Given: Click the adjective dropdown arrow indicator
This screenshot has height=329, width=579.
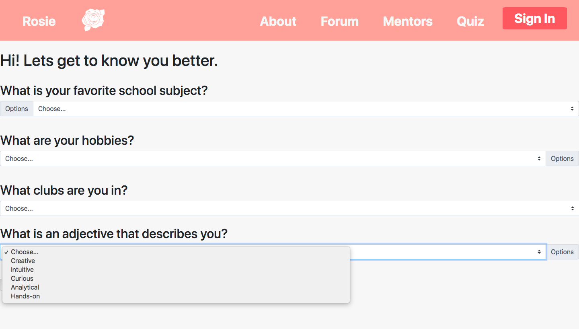Looking at the screenshot, I should (539, 252).
